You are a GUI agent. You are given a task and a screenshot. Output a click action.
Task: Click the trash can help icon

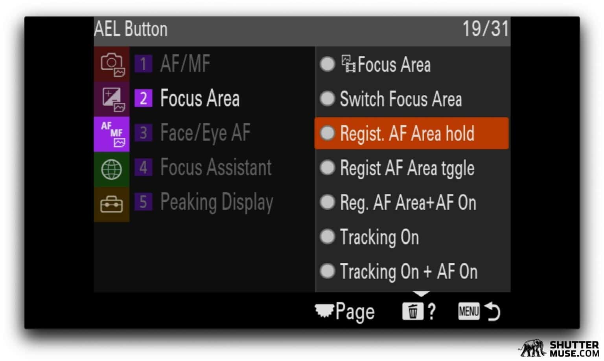click(x=412, y=311)
